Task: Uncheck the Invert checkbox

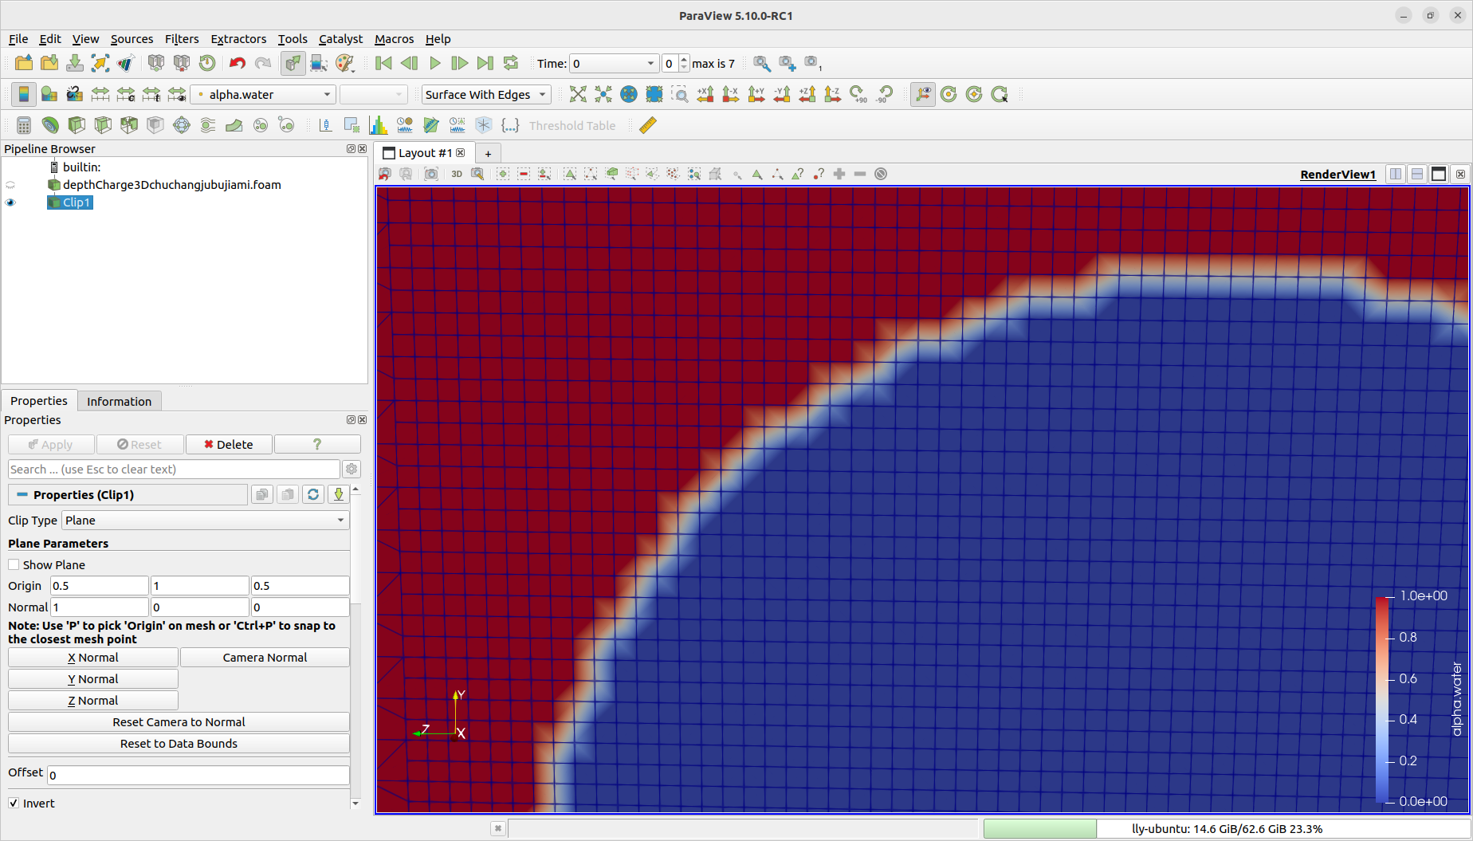Action: [x=14, y=803]
